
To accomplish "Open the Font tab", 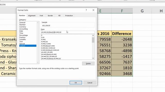I will 41,16.
